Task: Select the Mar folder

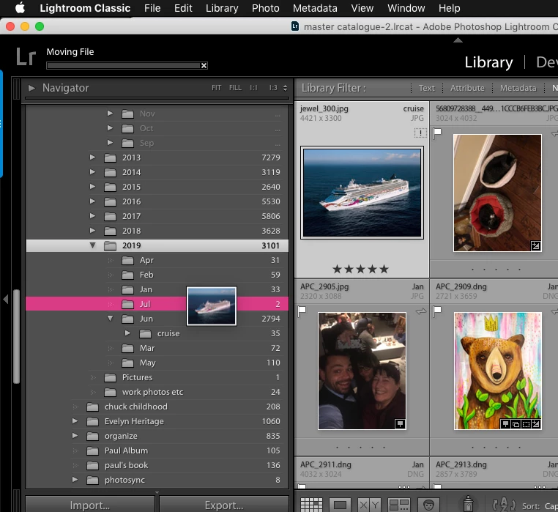Action: point(157,348)
